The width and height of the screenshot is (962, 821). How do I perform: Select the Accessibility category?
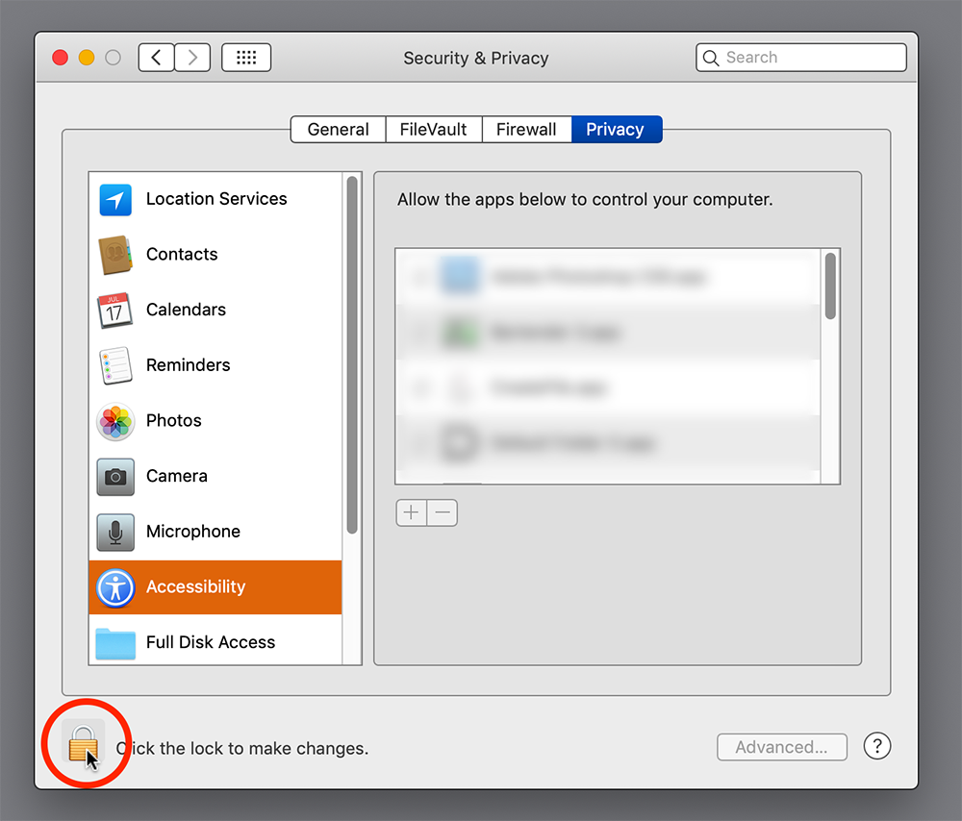195,587
